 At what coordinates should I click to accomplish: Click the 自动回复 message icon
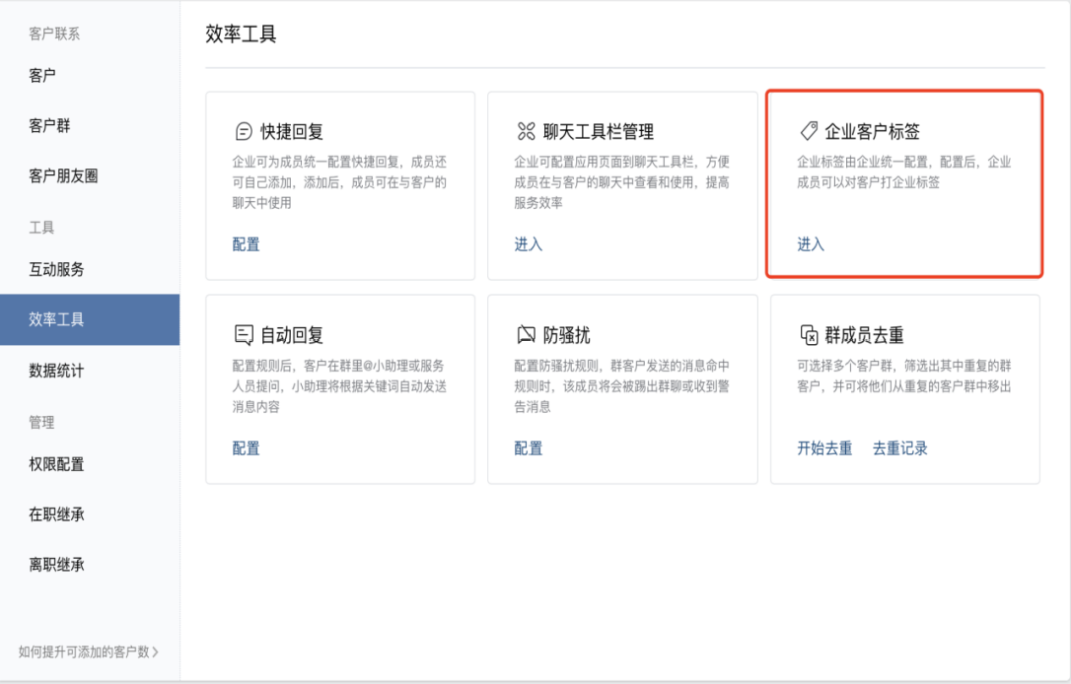[244, 335]
